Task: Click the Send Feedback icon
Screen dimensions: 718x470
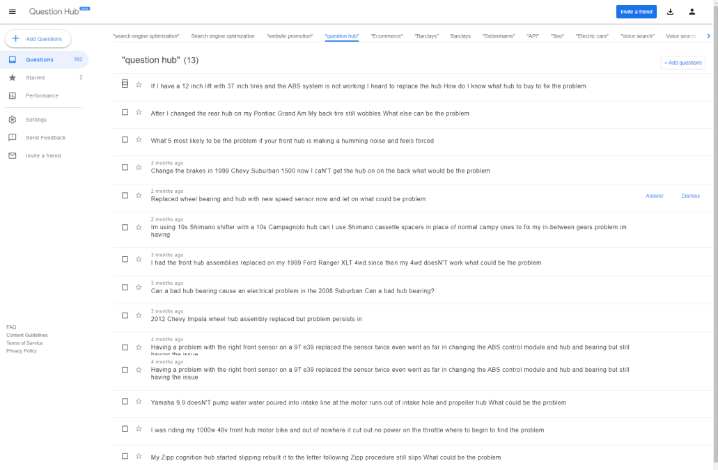Action: click(13, 137)
